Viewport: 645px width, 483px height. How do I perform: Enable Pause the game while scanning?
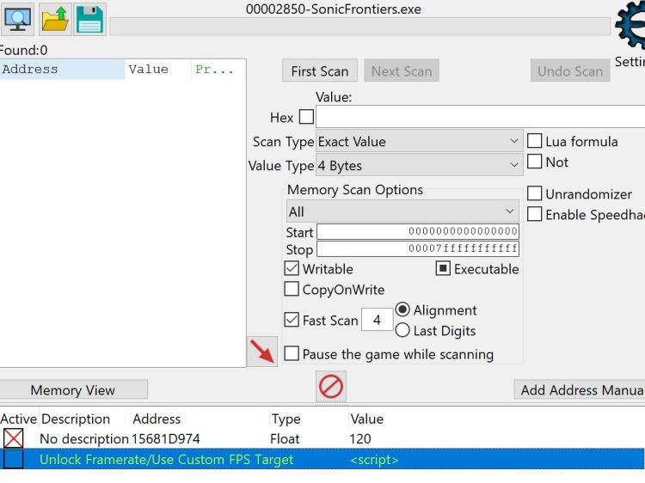[x=292, y=354]
